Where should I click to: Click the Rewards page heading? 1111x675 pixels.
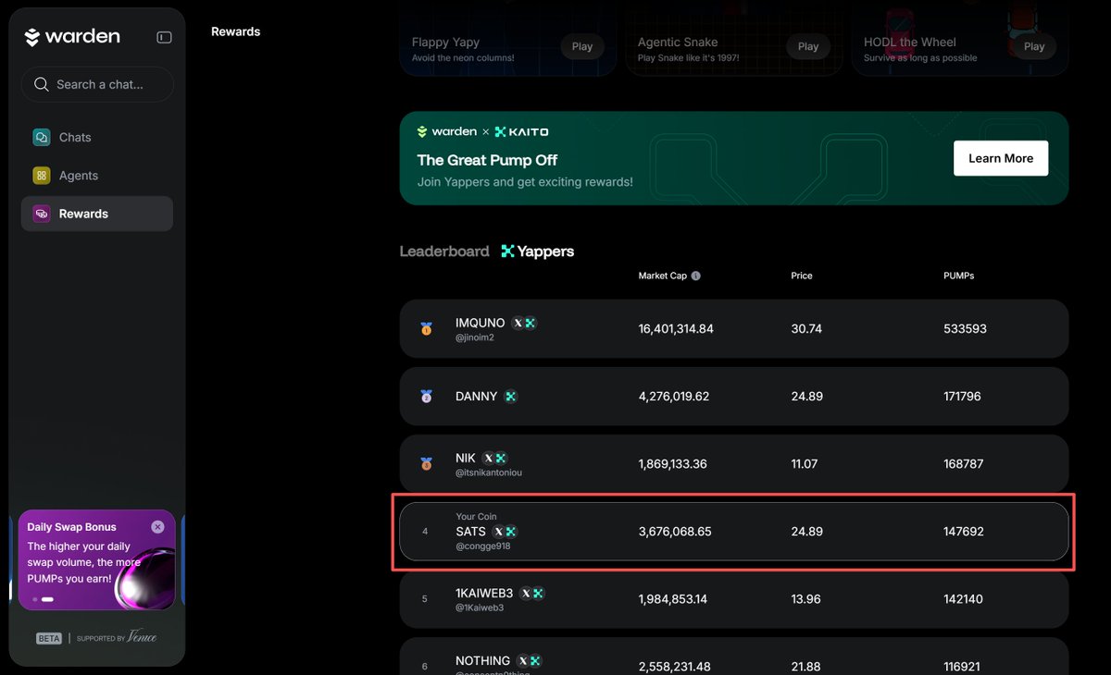tap(236, 31)
